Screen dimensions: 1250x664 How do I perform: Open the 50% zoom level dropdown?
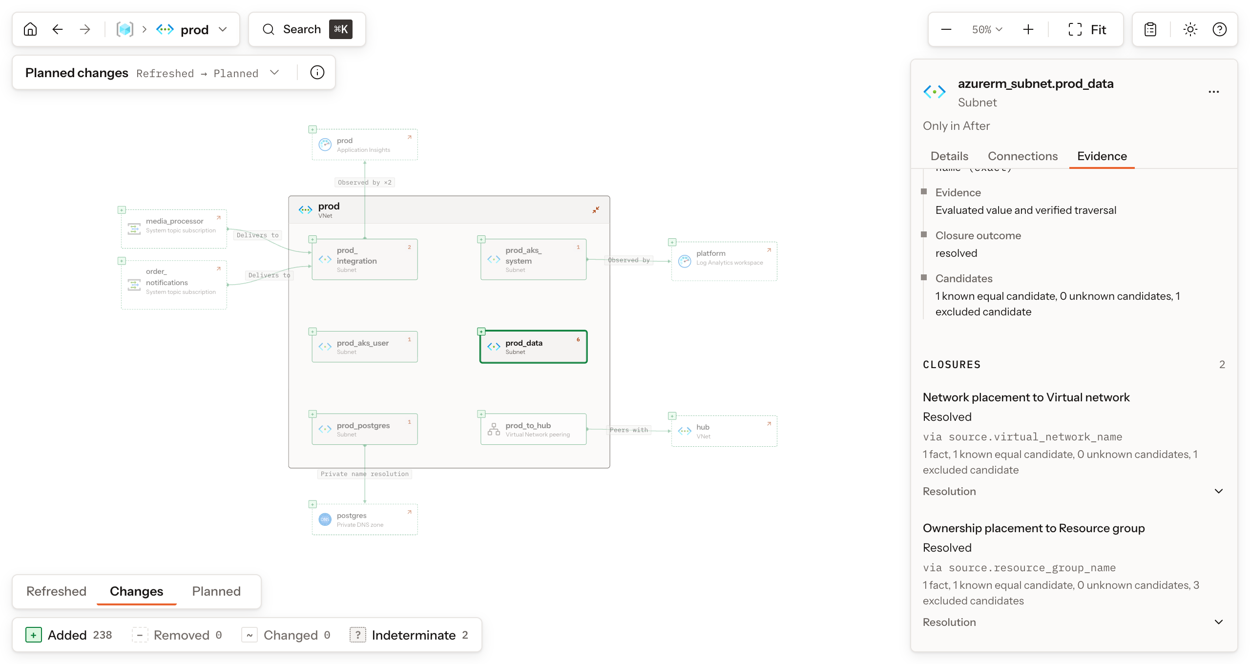coord(987,29)
